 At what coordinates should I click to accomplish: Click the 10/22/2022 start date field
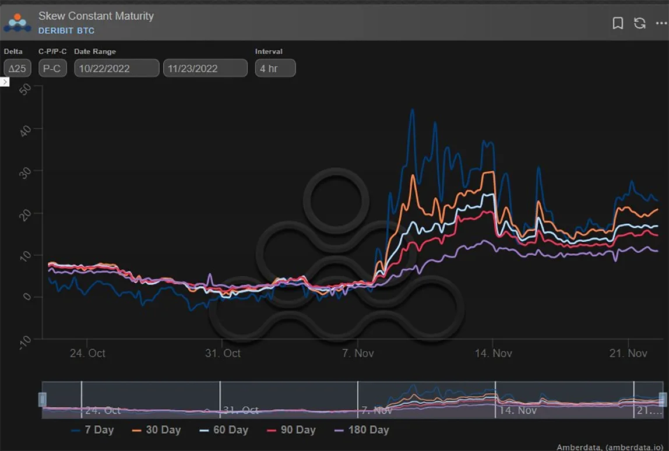point(117,68)
